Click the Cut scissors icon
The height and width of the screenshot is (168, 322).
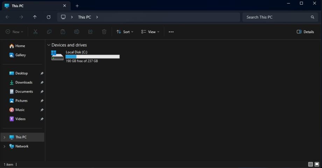click(36, 32)
